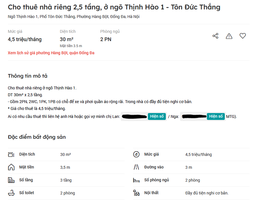Click the road access (Đường vào) icon
The width and height of the screenshot is (255, 201).
(136, 167)
